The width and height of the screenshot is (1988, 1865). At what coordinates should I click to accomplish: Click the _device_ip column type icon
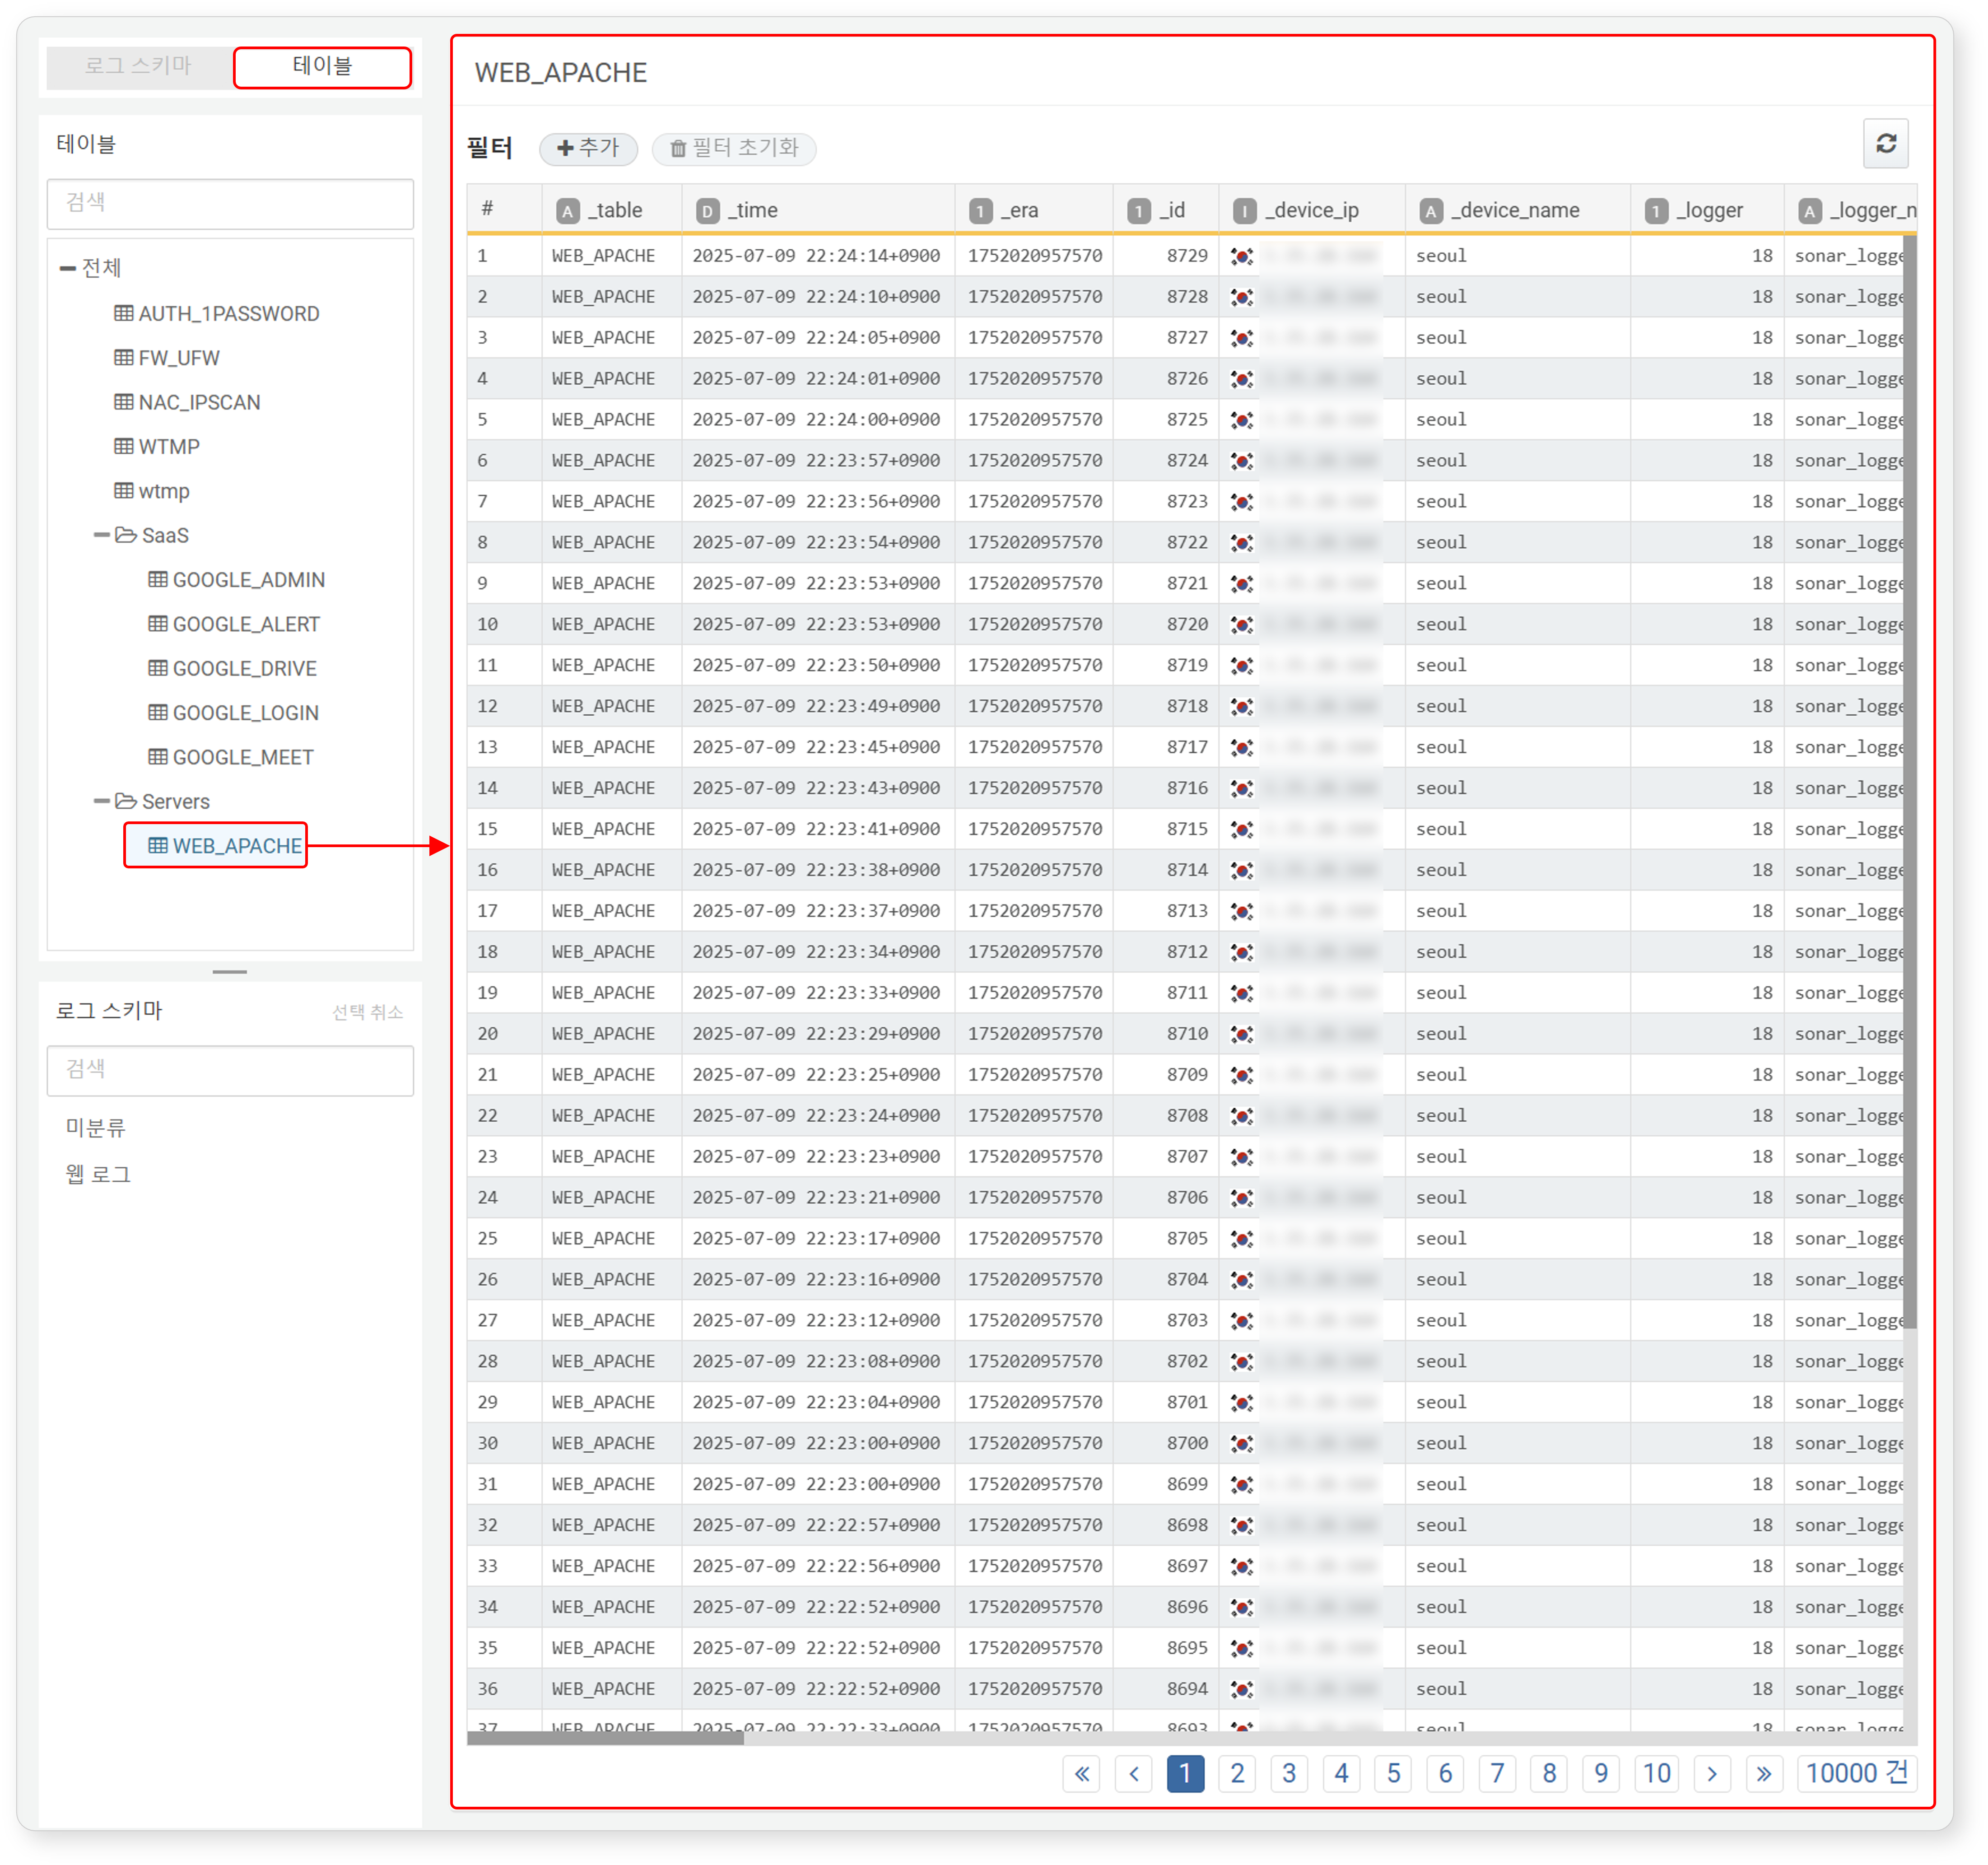[1245, 211]
